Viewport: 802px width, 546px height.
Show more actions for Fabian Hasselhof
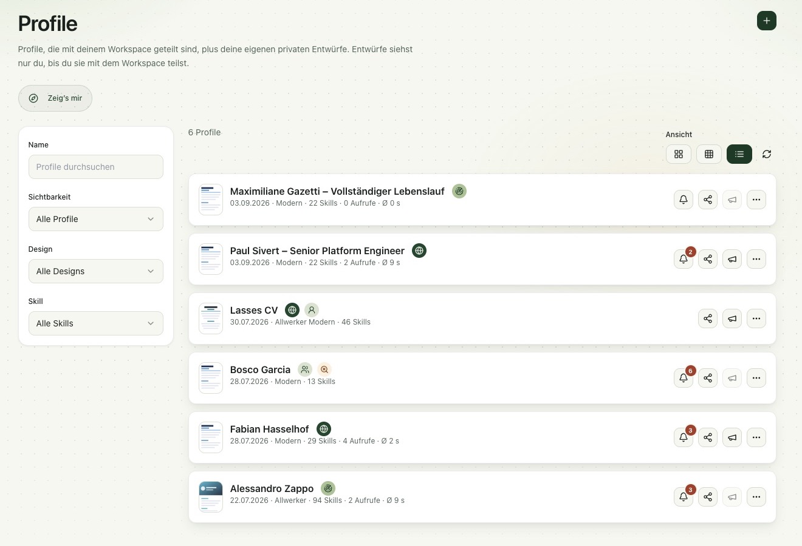coord(756,437)
